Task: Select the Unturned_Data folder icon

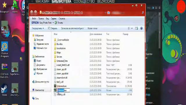Action: 55,61
